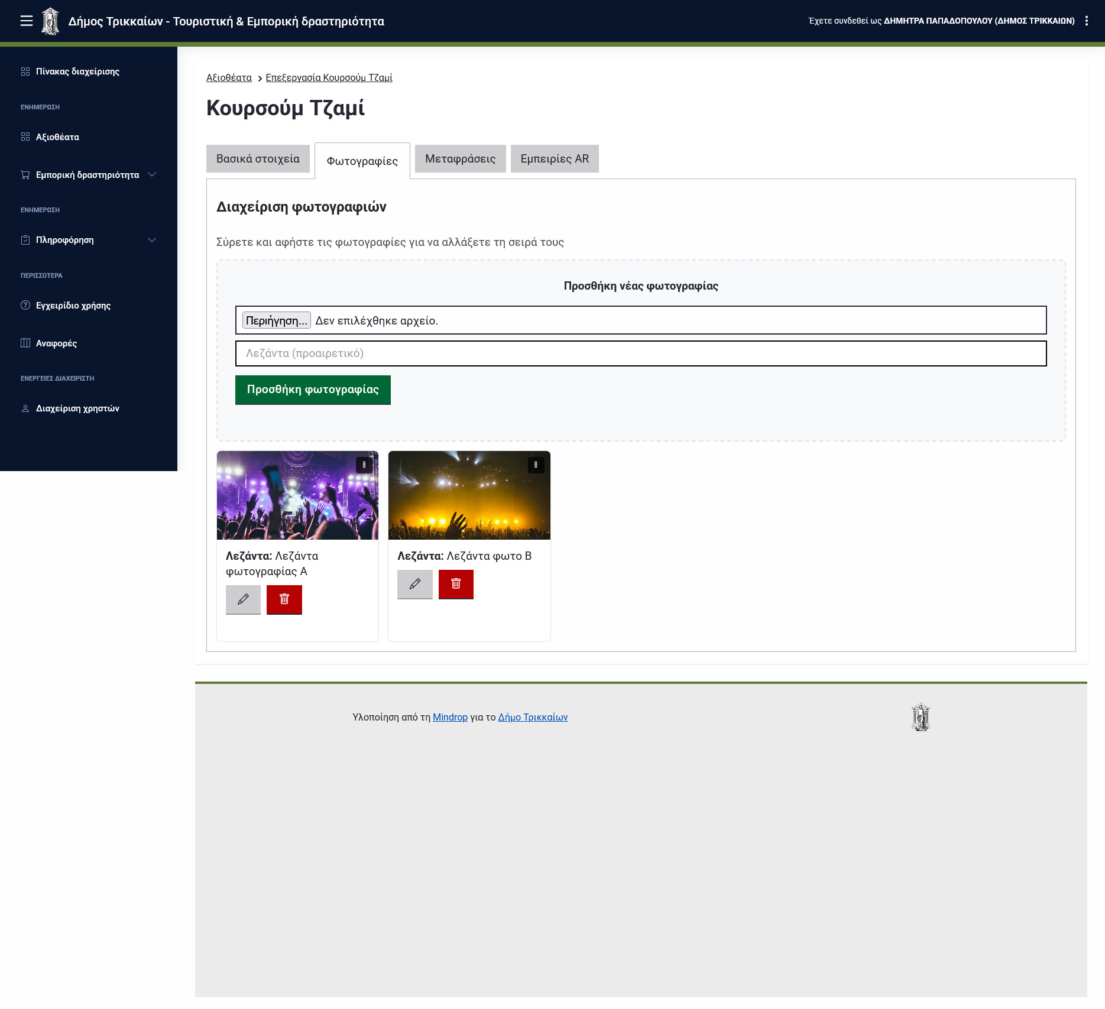Switch to the Βασικά στοιχεία tab

pos(258,159)
